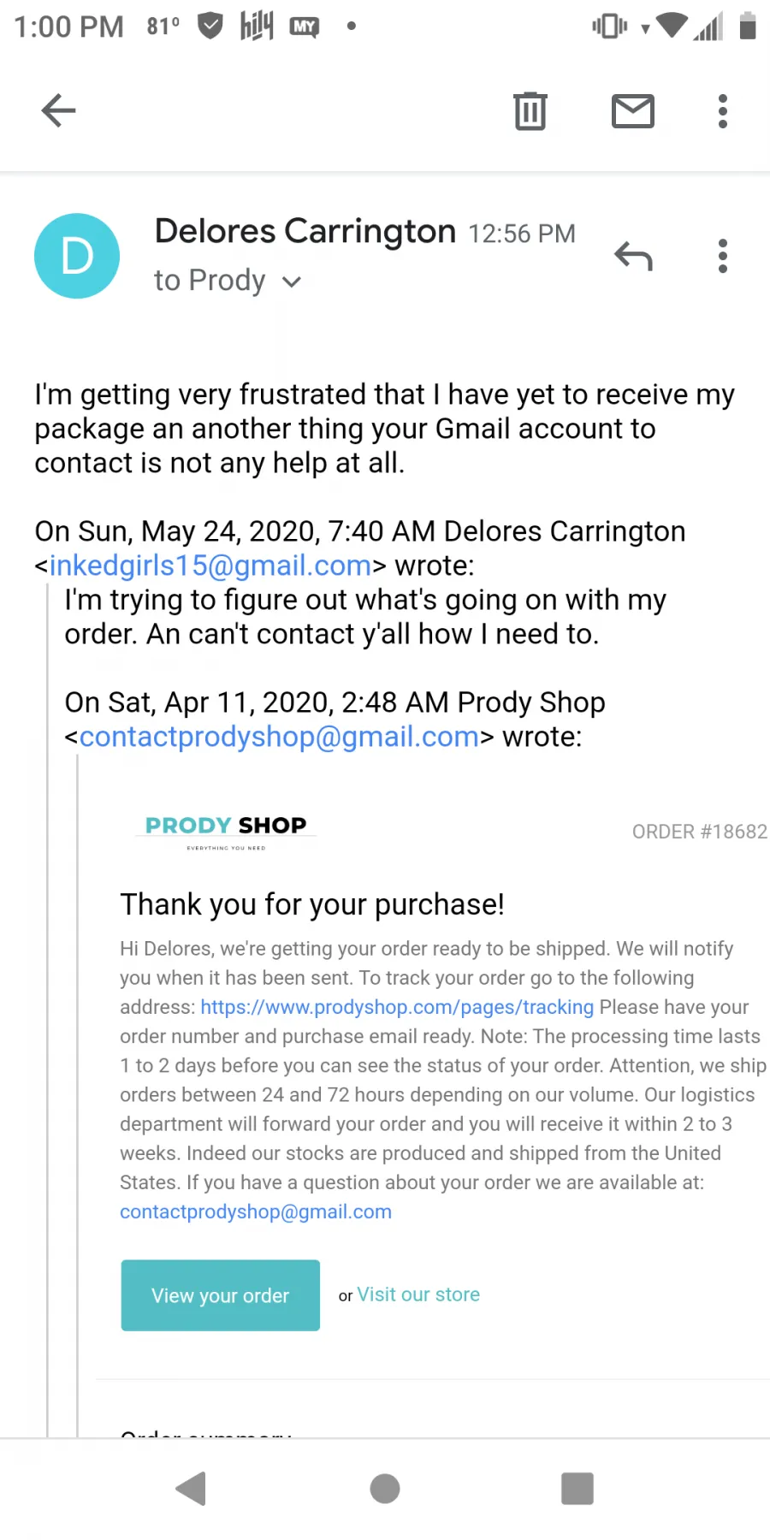Mark email as unread via envelope icon
This screenshot has width=770, height=1540.
tap(633, 111)
